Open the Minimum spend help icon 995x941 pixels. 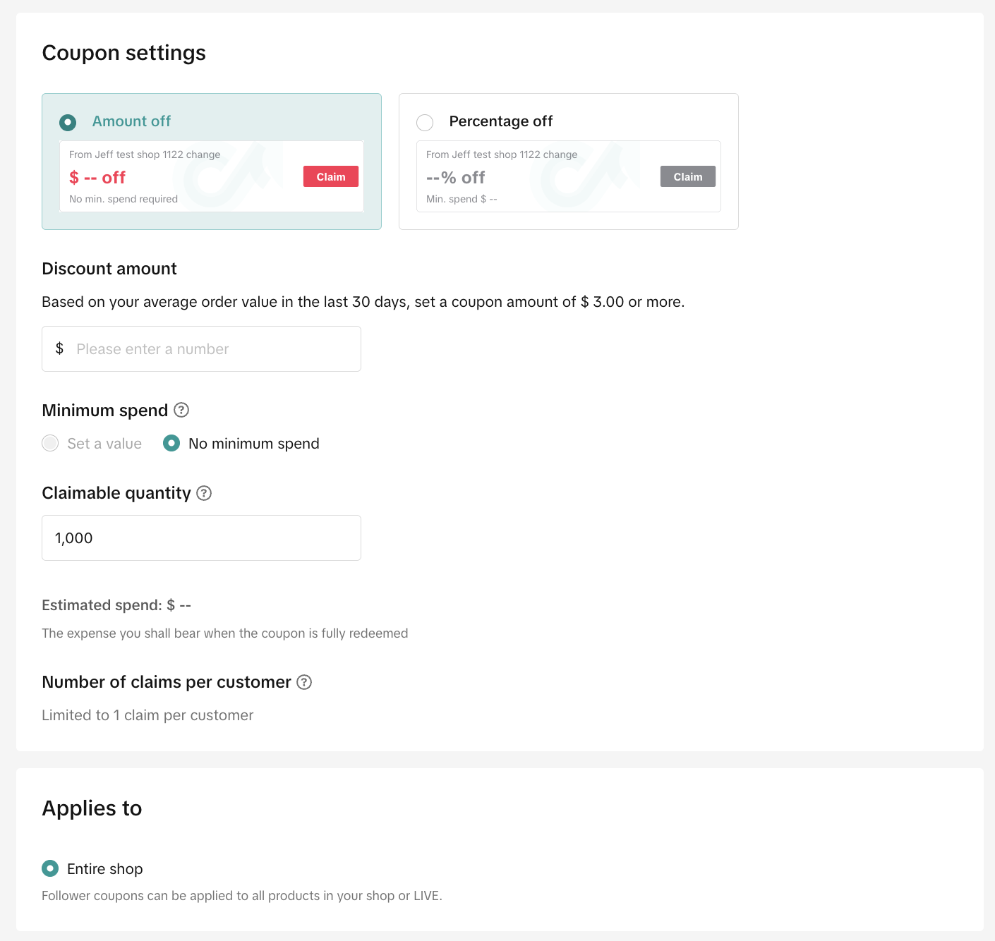[181, 410]
